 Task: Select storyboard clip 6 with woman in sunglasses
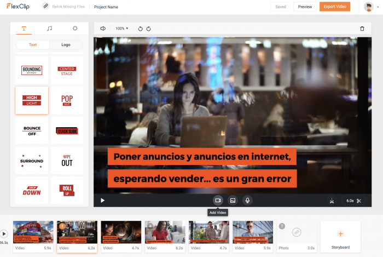(x=253, y=237)
